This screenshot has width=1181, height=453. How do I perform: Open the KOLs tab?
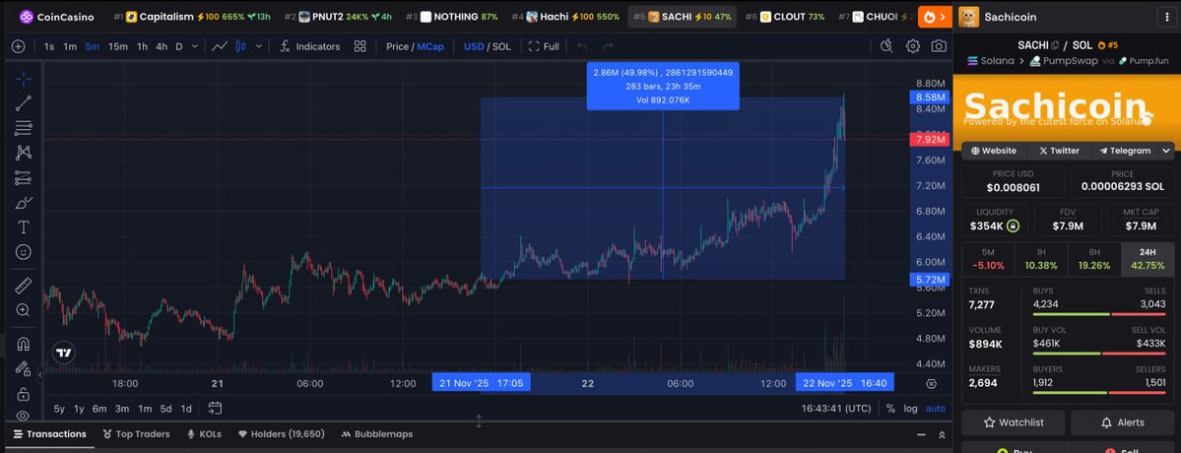(x=204, y=434)
